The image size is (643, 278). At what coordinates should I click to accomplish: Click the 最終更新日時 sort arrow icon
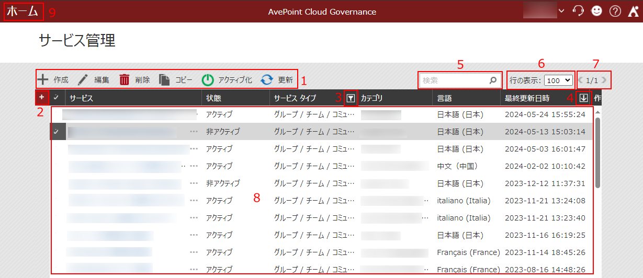(x=583, y=98)
